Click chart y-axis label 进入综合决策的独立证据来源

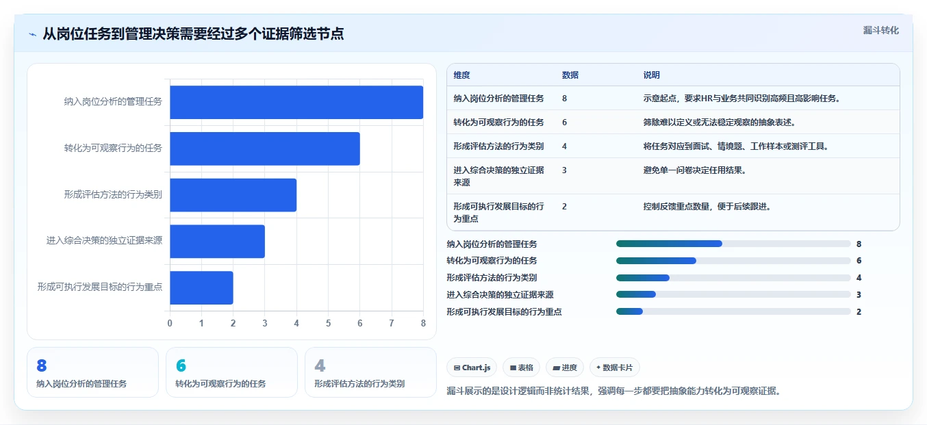point(104,241)
